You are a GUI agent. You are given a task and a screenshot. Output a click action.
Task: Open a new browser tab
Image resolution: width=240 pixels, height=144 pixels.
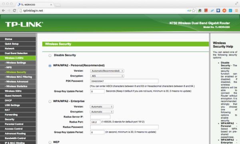point(57,5)
